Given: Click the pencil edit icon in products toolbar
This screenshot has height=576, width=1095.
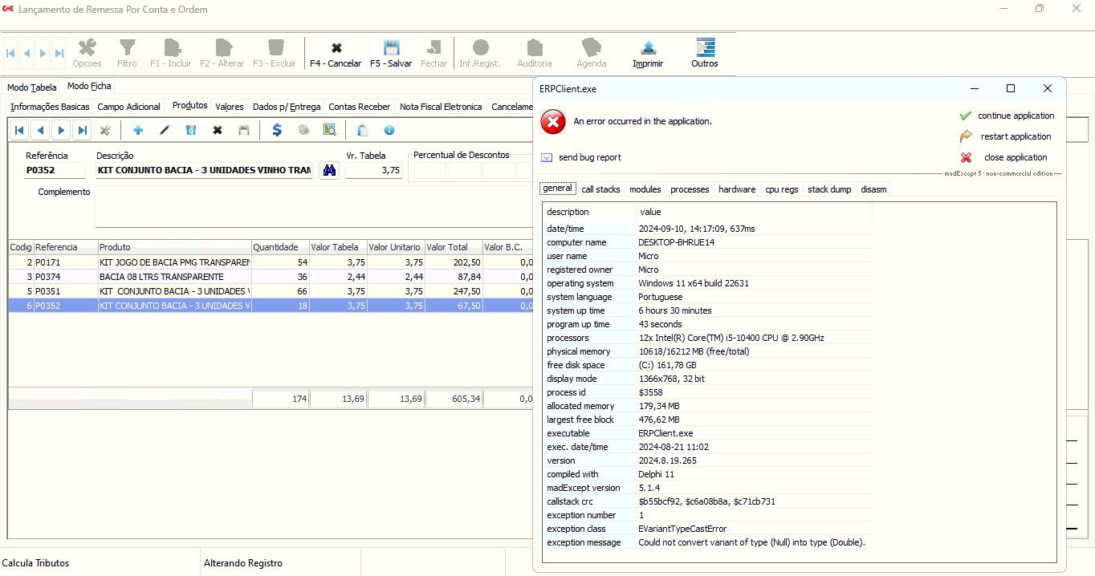Looking at the screenshot, I should 165,130.
